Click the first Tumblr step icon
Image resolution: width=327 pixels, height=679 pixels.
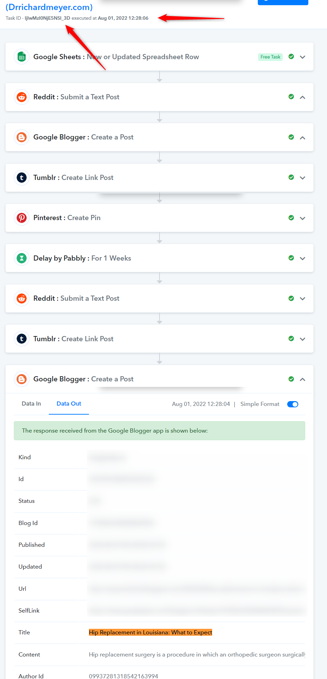point(21,178)
